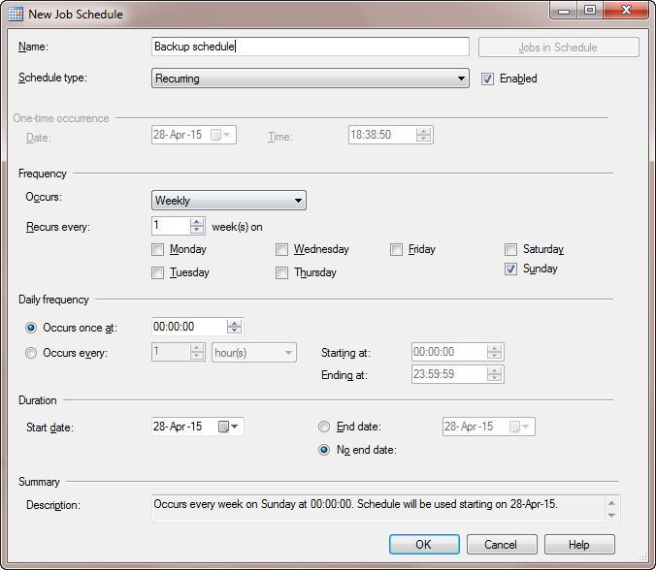This screenshot has width=656, height=570.
Task: Cancel the new job schedule
Action: (x=502, y=544)
